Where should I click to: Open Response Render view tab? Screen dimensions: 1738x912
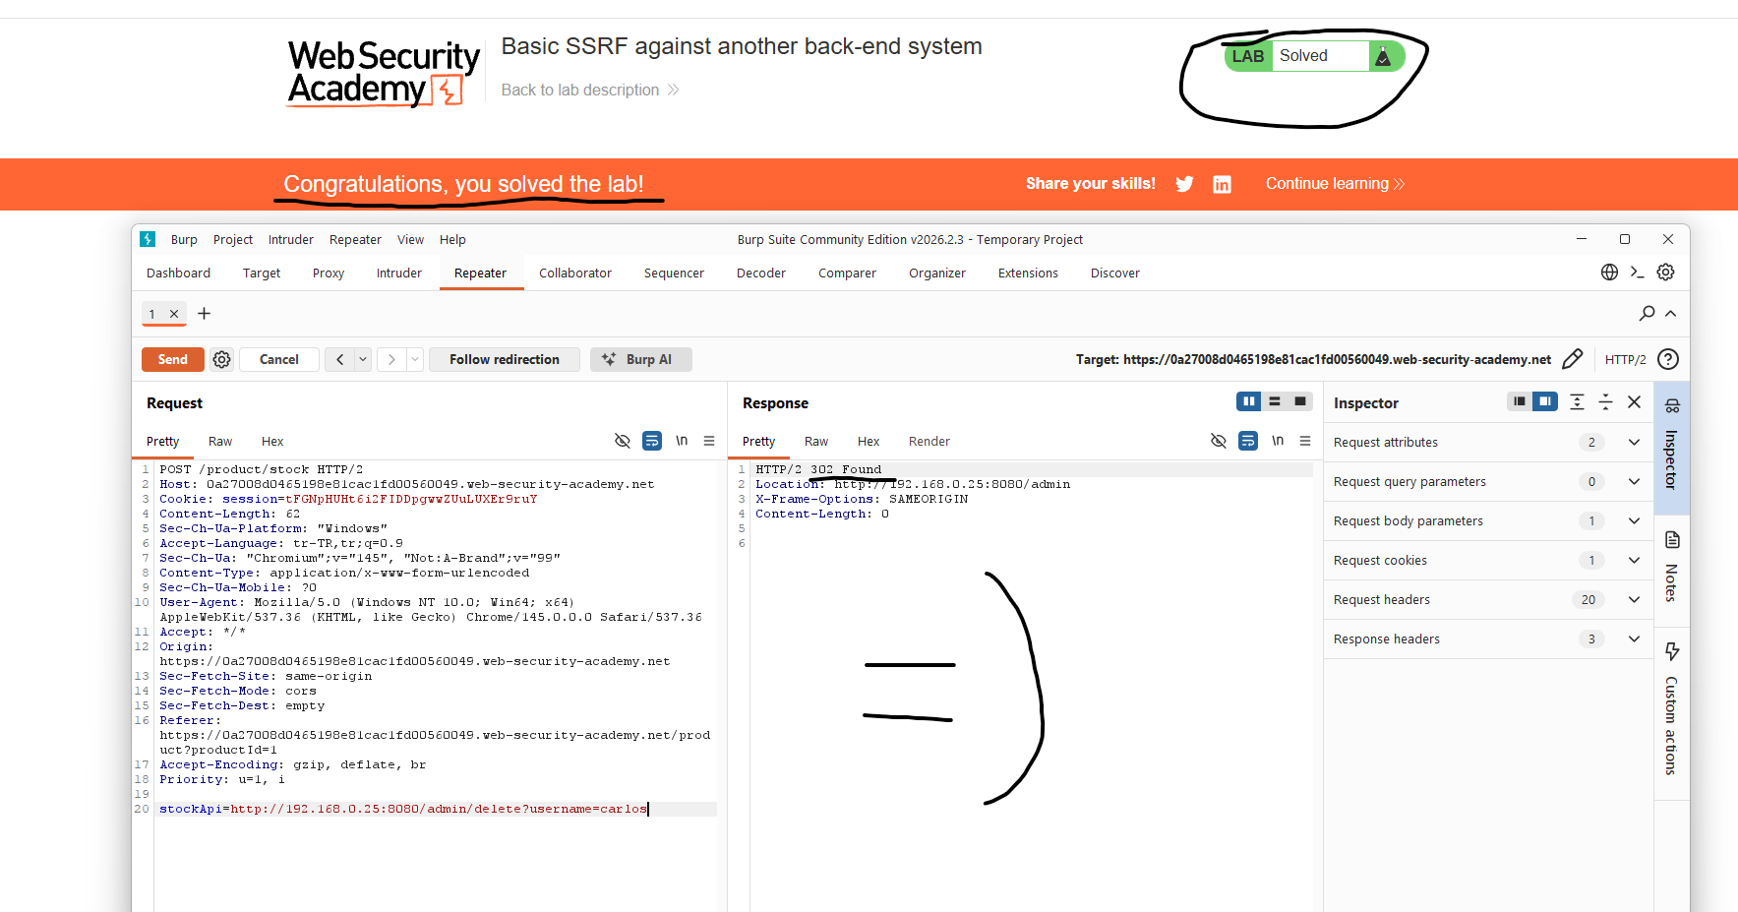tap(929, 441)
